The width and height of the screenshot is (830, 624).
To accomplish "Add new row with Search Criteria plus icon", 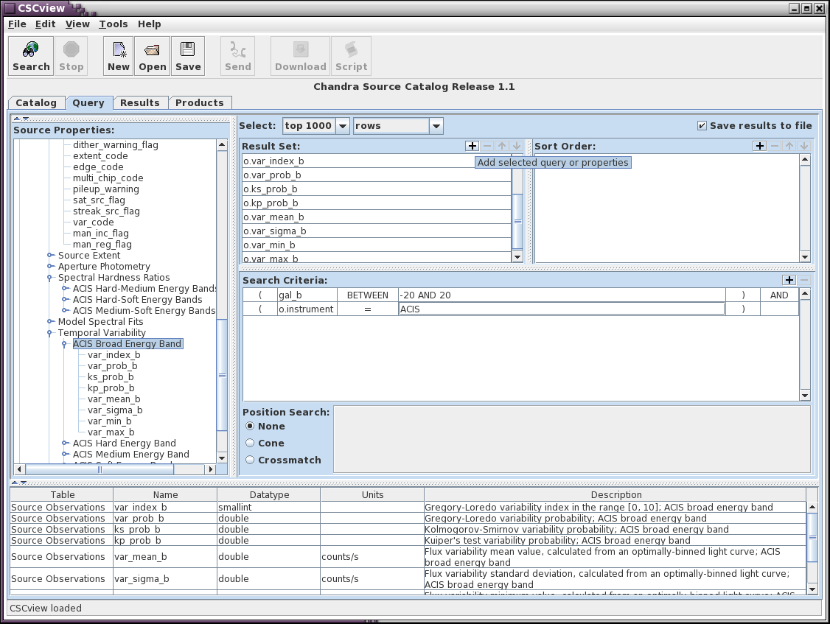I will 789,280.
